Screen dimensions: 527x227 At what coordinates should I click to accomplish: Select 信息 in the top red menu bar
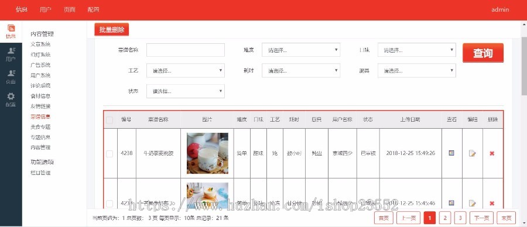[x=22, y=9]
